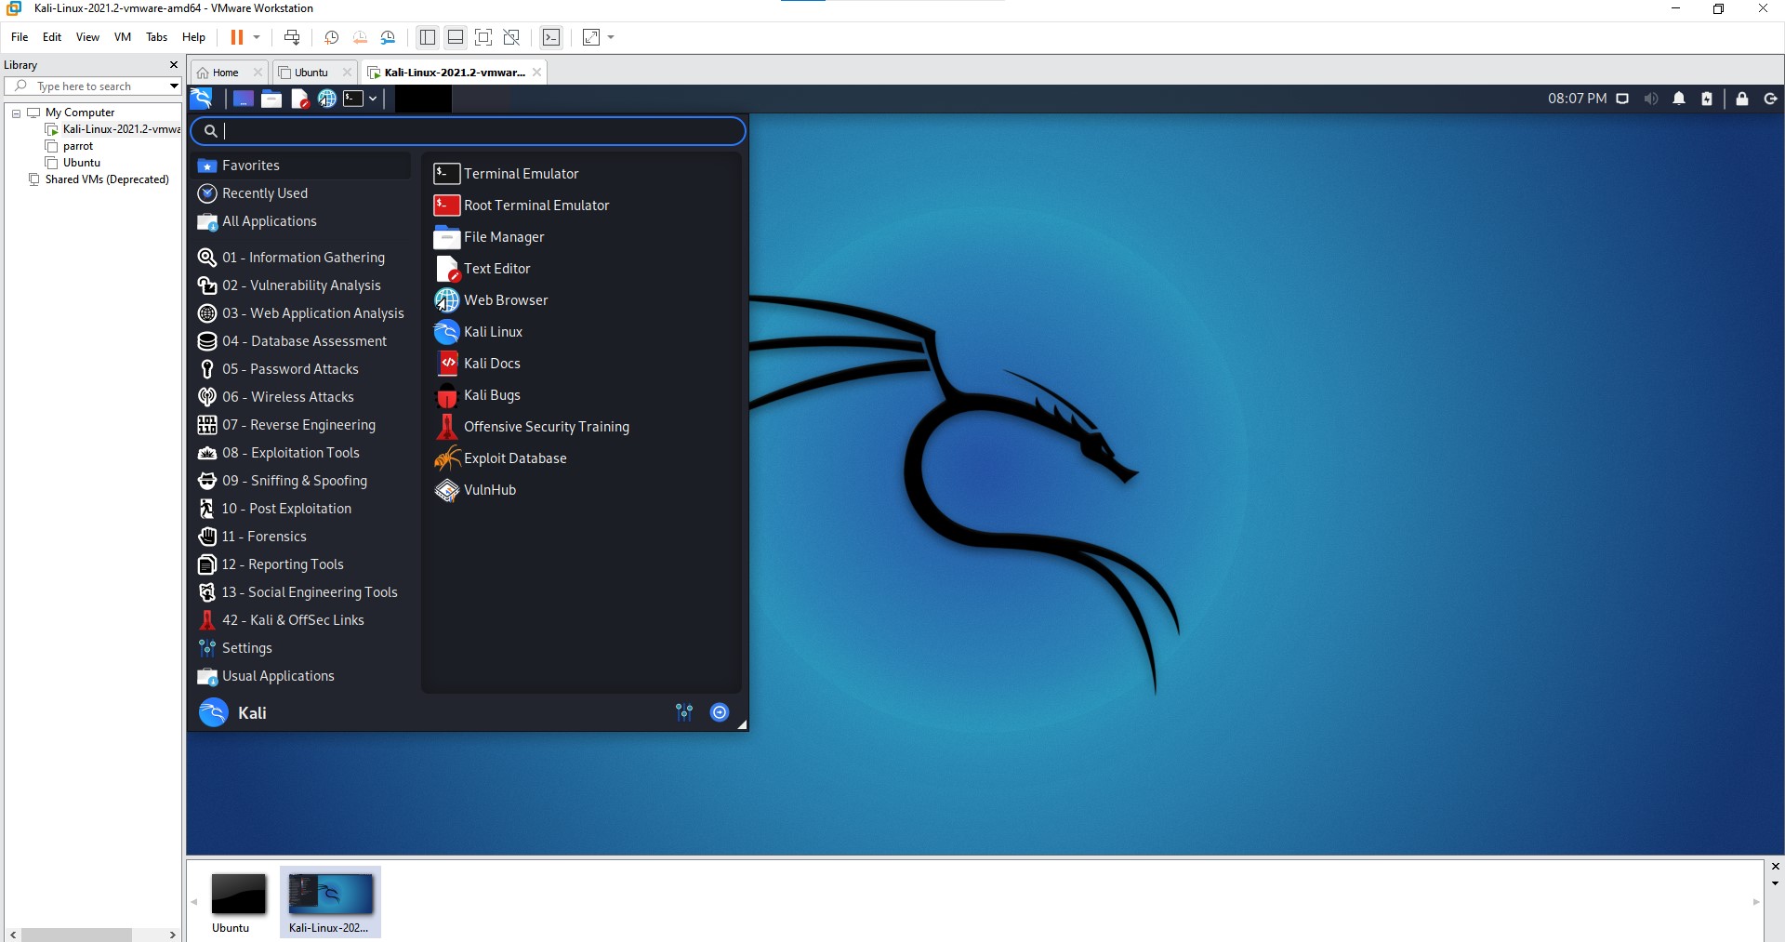Click the library search input field

[93, 86]
